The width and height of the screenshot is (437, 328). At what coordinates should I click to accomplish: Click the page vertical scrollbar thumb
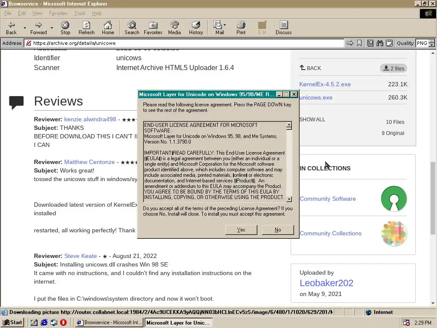point(433,198)
